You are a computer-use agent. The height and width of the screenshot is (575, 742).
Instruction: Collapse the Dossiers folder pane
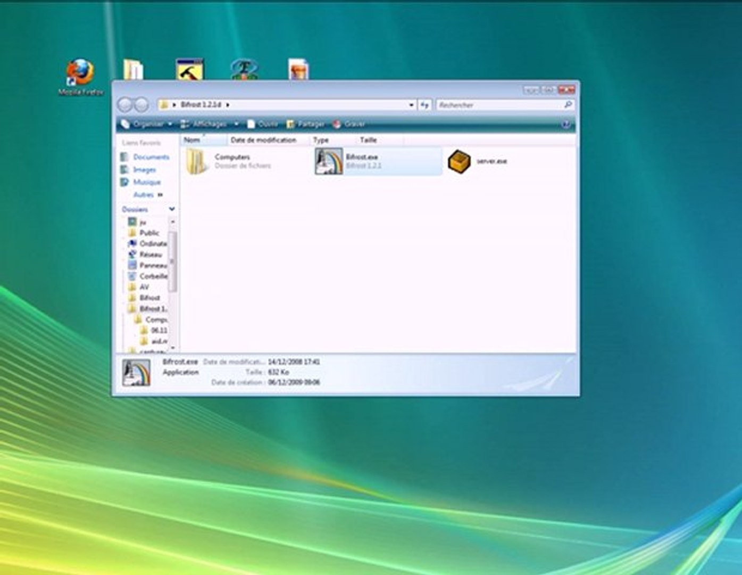[x=171, y=209]
